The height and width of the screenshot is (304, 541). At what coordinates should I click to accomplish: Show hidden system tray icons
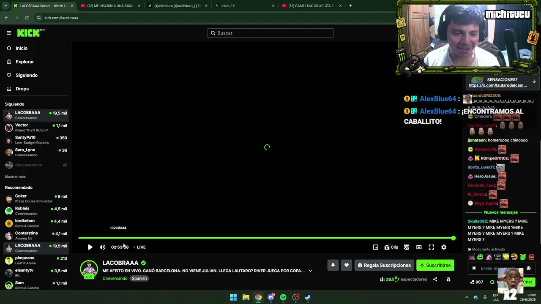click(467, 297)
